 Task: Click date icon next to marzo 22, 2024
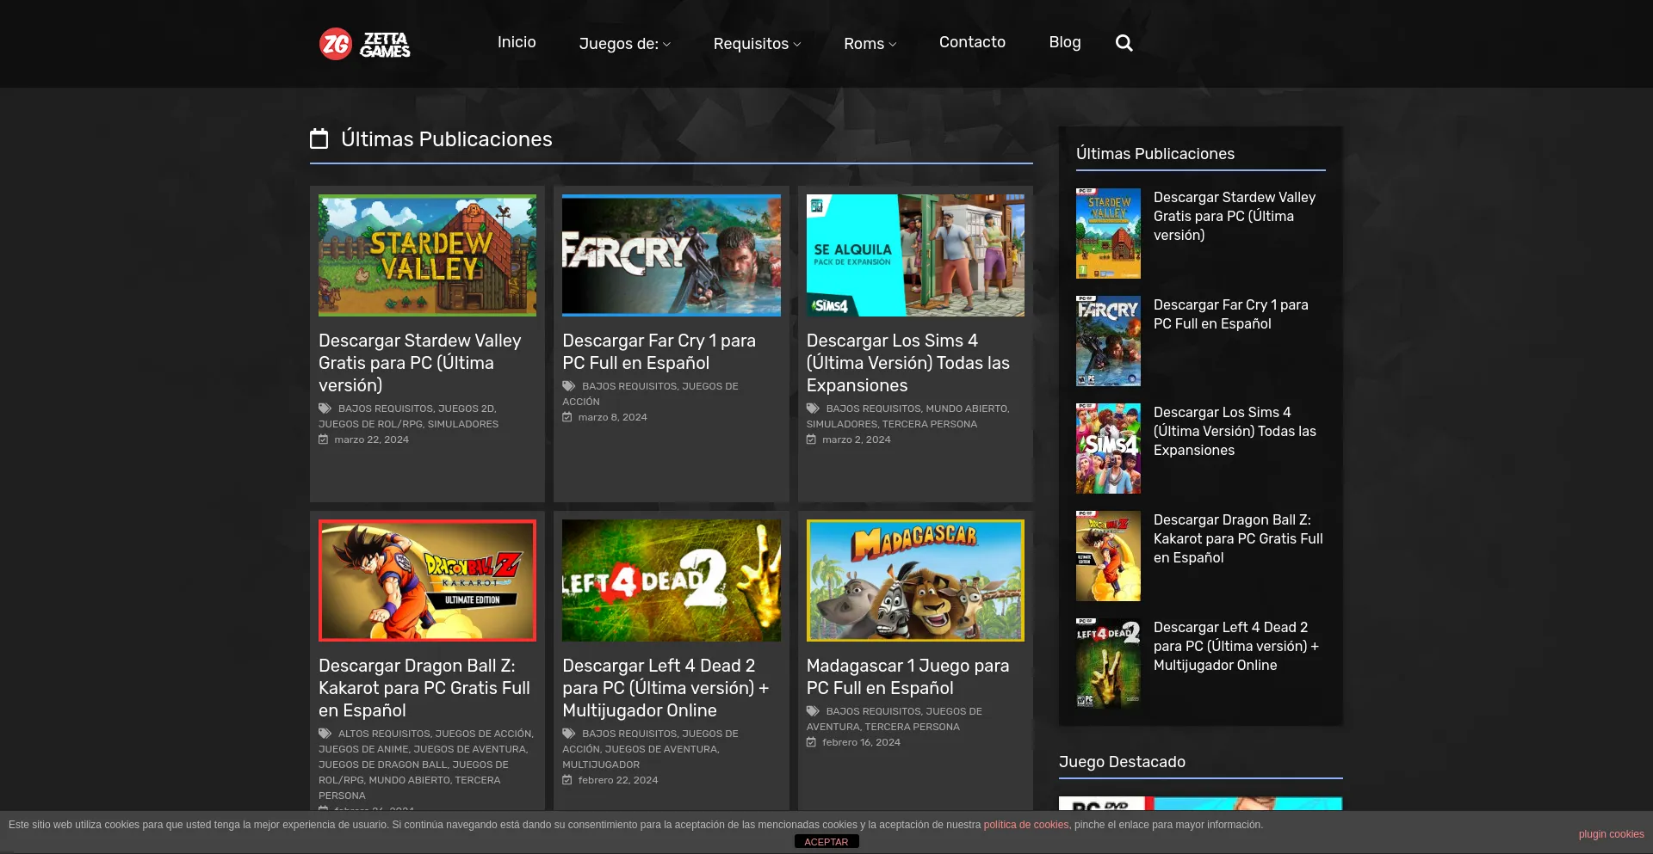324,439
